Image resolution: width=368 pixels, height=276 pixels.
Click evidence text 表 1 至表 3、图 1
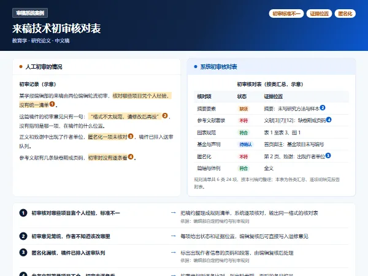coord(282,132)
